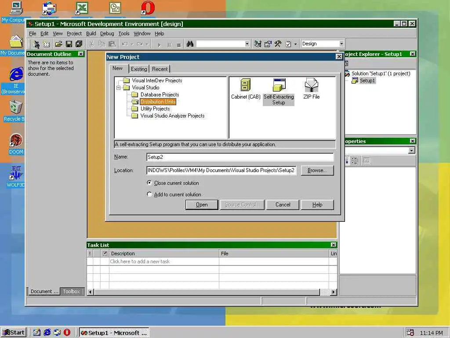Click the Open folder toolbar icon

[58, 44]
